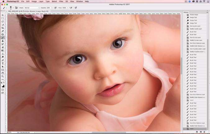This screenshot has height=134, width=210.
Task: Enable airbrush-style build-up button
Action: [x=71, y=7]
